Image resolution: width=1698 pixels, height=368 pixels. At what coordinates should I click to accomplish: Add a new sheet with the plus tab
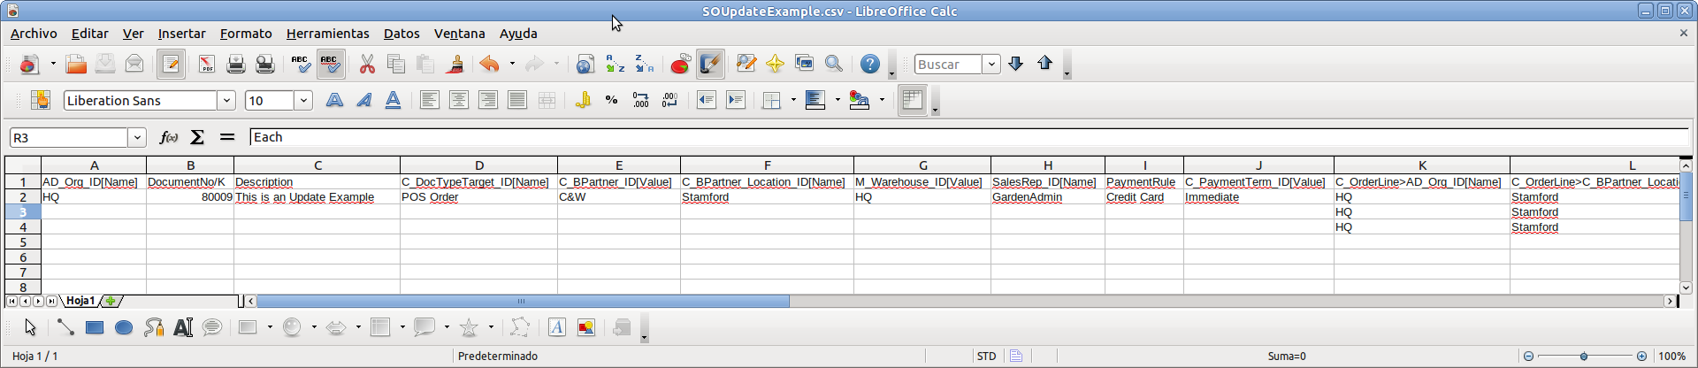coord(111,301)
